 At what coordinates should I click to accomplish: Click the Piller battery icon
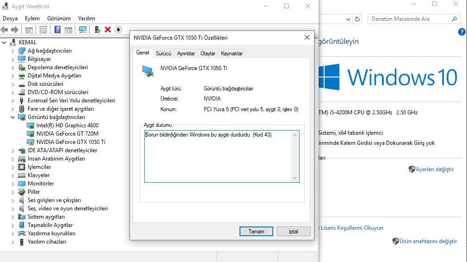pos(21,192)
